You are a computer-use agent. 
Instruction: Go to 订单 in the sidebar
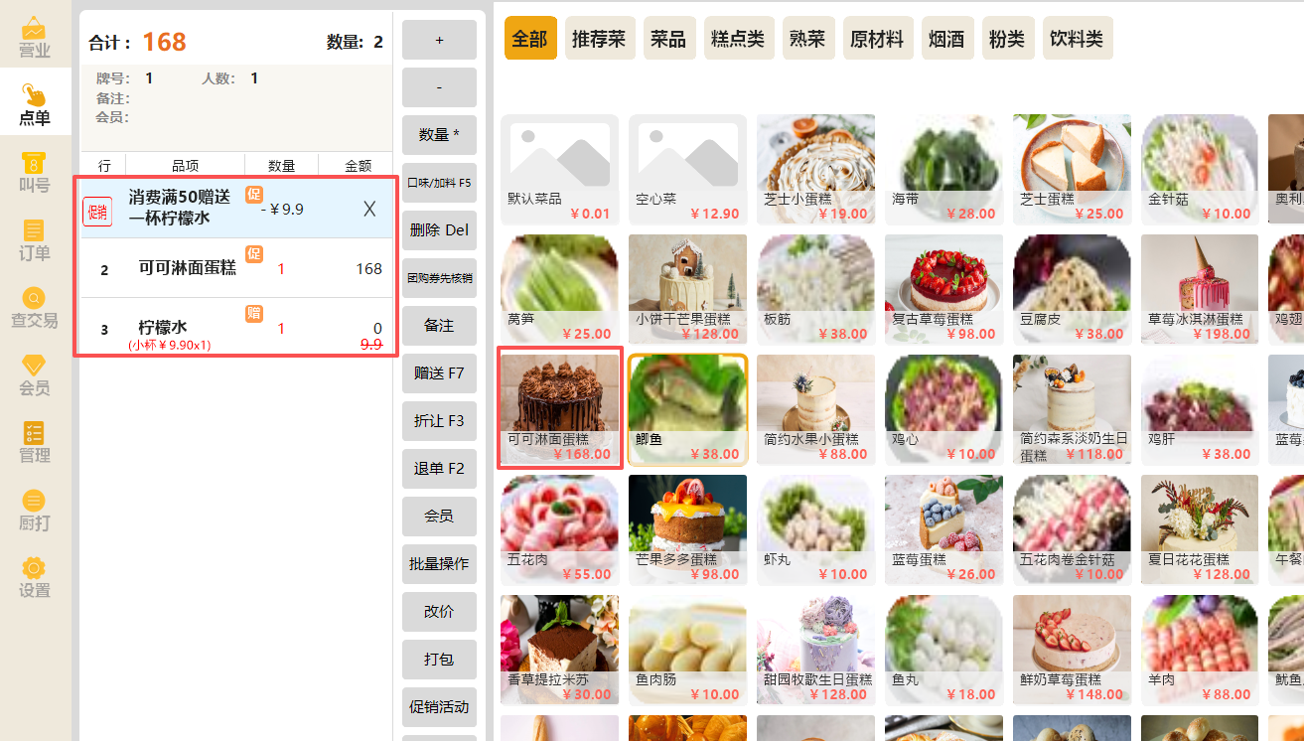pyautogui.click(x=35, y=240)
